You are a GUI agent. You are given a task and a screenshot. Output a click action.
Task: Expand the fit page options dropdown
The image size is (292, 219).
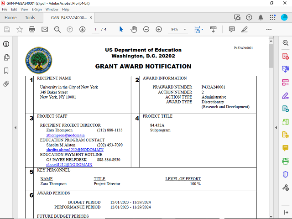(203, 29)
